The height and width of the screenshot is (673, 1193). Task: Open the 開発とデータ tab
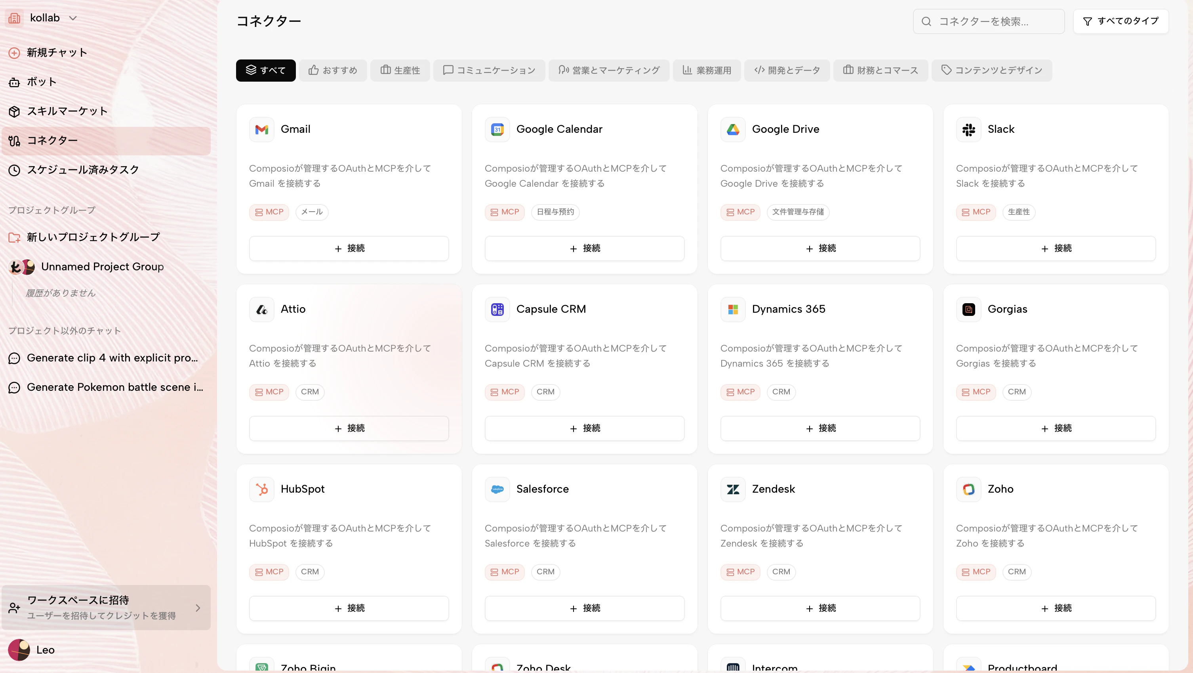787,71
